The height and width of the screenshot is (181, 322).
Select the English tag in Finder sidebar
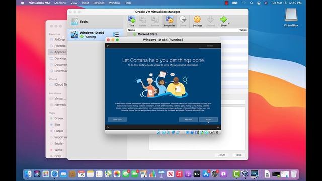(57, 144)
